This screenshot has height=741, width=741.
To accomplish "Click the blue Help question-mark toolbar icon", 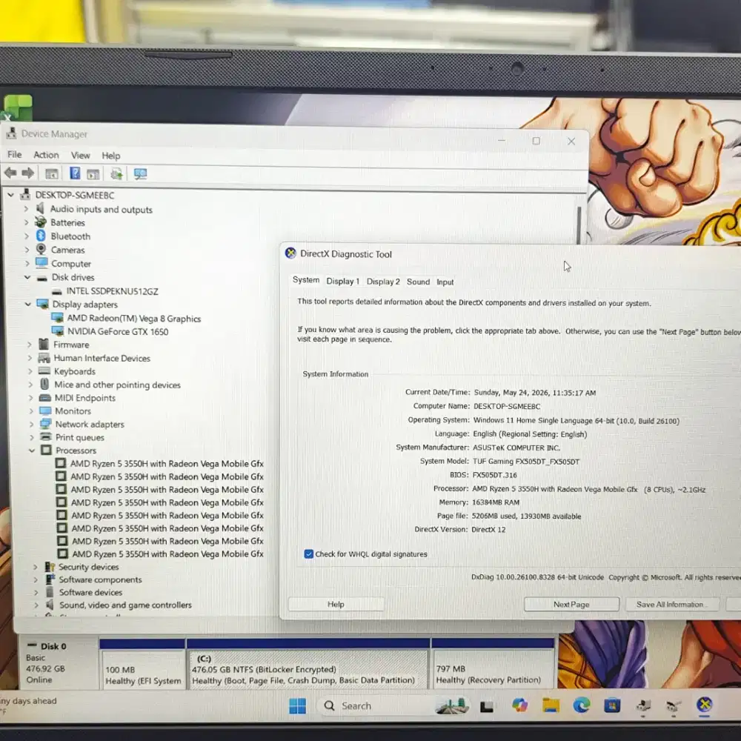I will click(75, 173).
